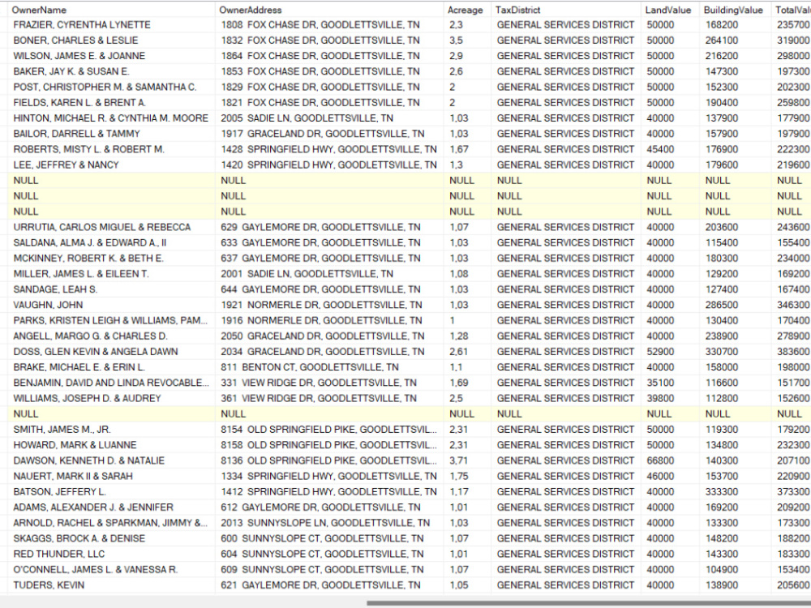The width and height of the screenshot is (811, 608).
Task: Select cell NAUERT, MARK II & SARAH
Action: coord(111,476)
